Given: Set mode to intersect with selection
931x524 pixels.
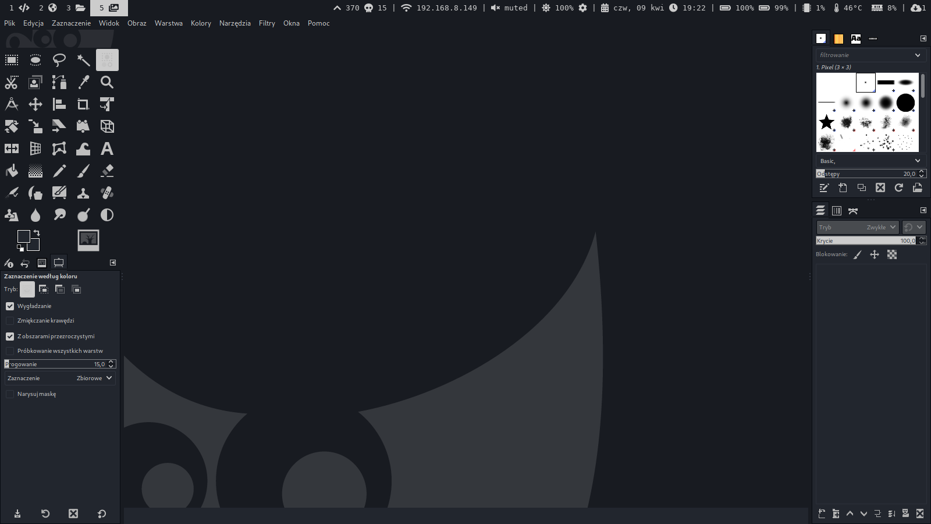Looking at the screenshot, I should pos(76,289).
